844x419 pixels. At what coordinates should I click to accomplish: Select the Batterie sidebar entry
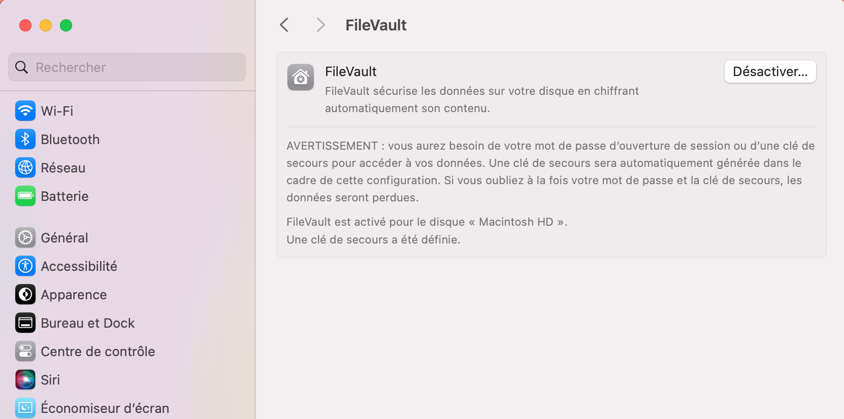pyautogui.click(x=64, y=196)
